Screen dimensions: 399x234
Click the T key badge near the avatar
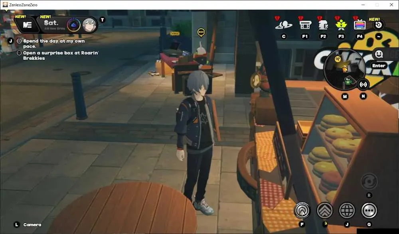pos(102,20)
